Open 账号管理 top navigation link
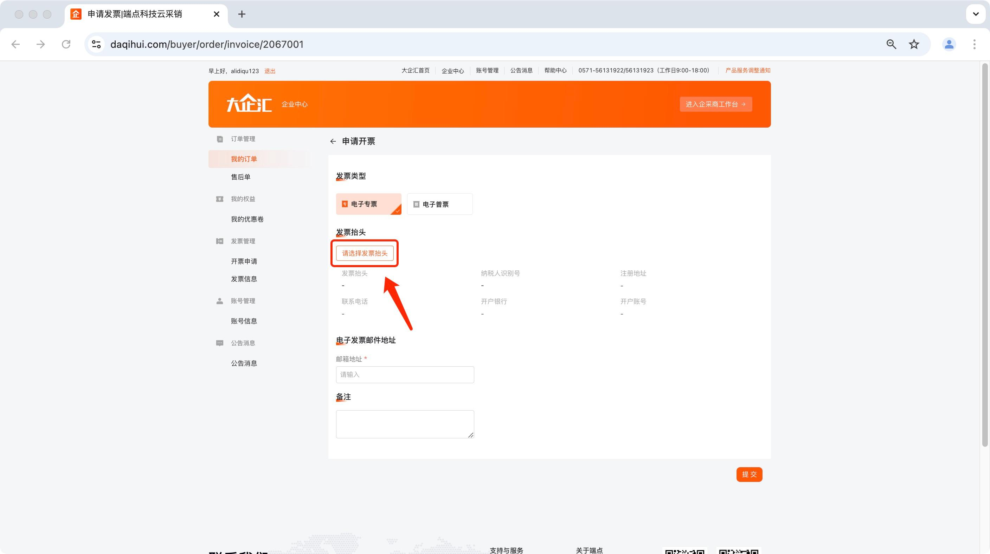 (487, 70)
